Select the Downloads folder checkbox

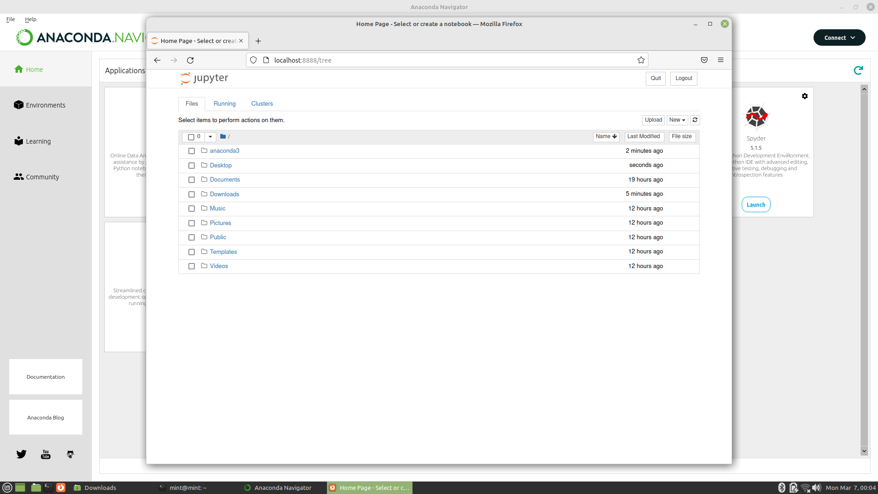192,194
